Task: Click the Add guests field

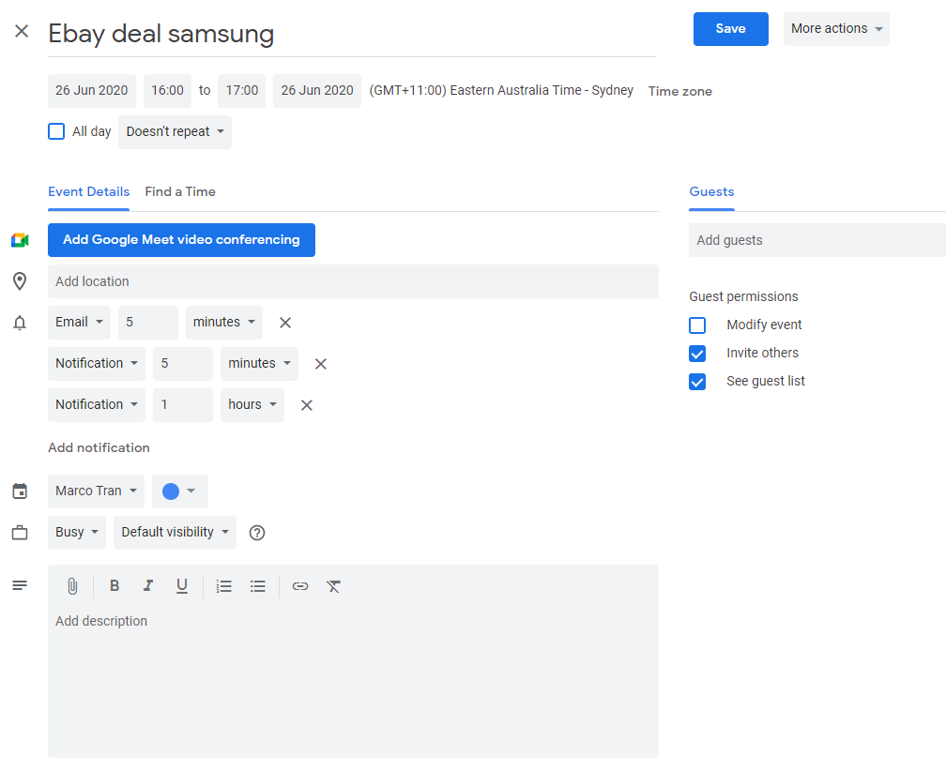Action: 817,240
